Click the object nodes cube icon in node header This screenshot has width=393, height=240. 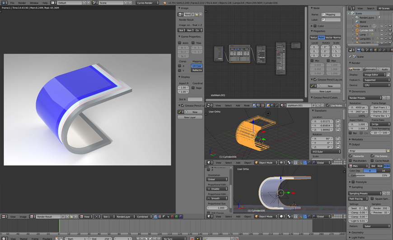pyautogui.click(x=268, y=105)
